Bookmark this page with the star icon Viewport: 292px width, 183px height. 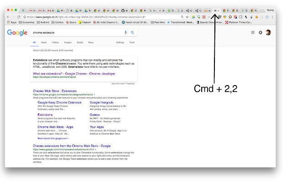point(187,17)
